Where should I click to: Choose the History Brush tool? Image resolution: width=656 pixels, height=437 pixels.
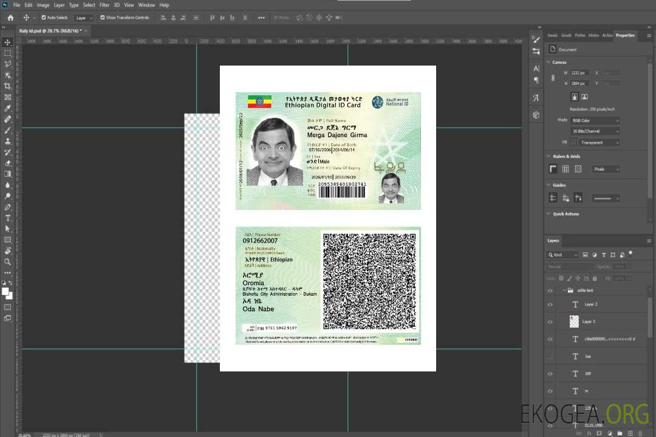[x=7, y=152]
